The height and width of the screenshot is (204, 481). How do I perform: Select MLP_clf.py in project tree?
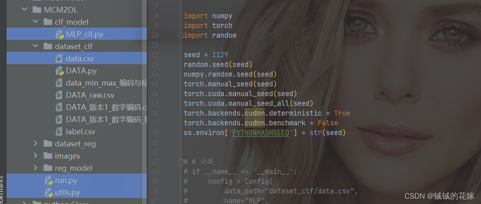coord(84,34)
